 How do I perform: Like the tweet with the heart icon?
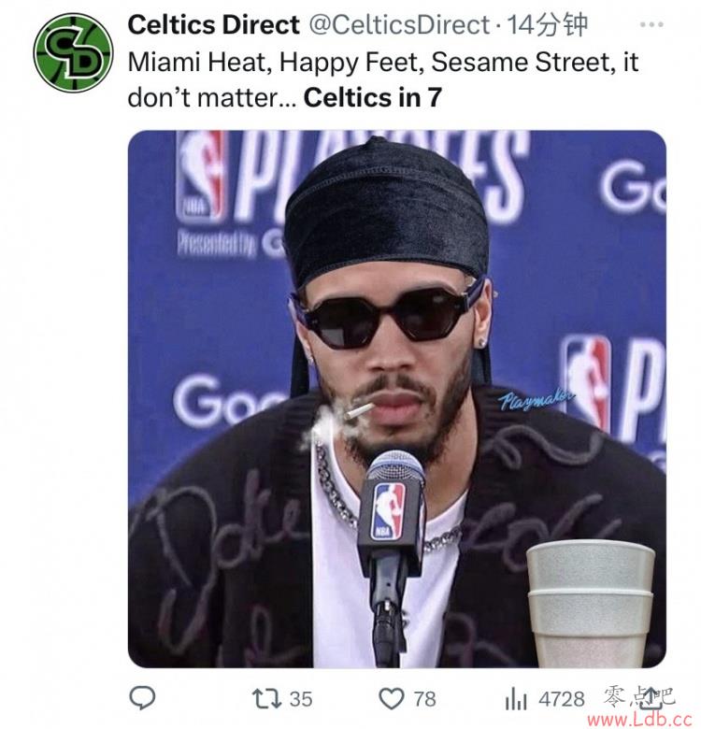392,699
